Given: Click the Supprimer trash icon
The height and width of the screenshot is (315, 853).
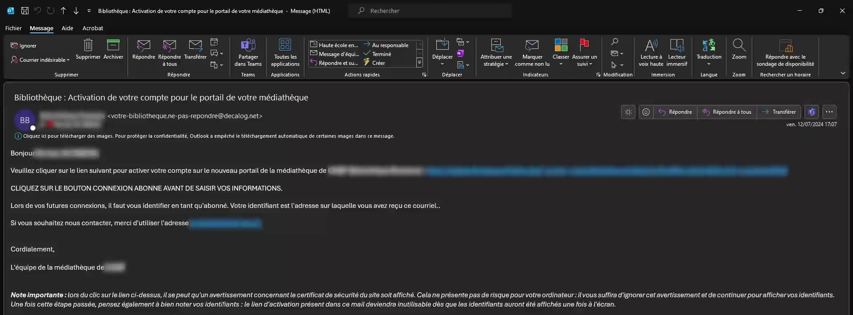Looking at the screenshot, I should [x=88, y=46].
